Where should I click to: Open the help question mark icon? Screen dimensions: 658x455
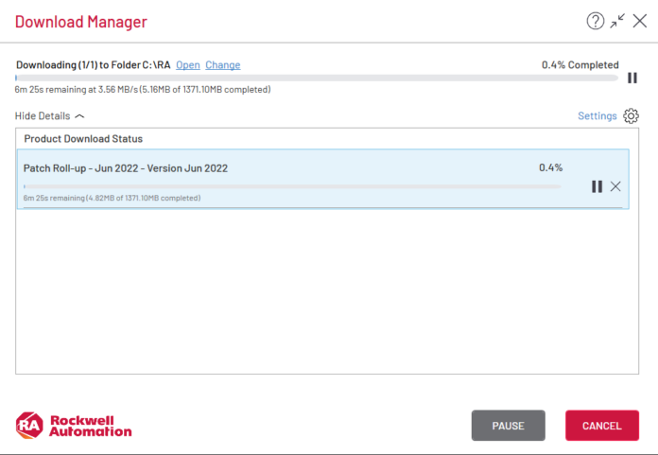(595, 21)
